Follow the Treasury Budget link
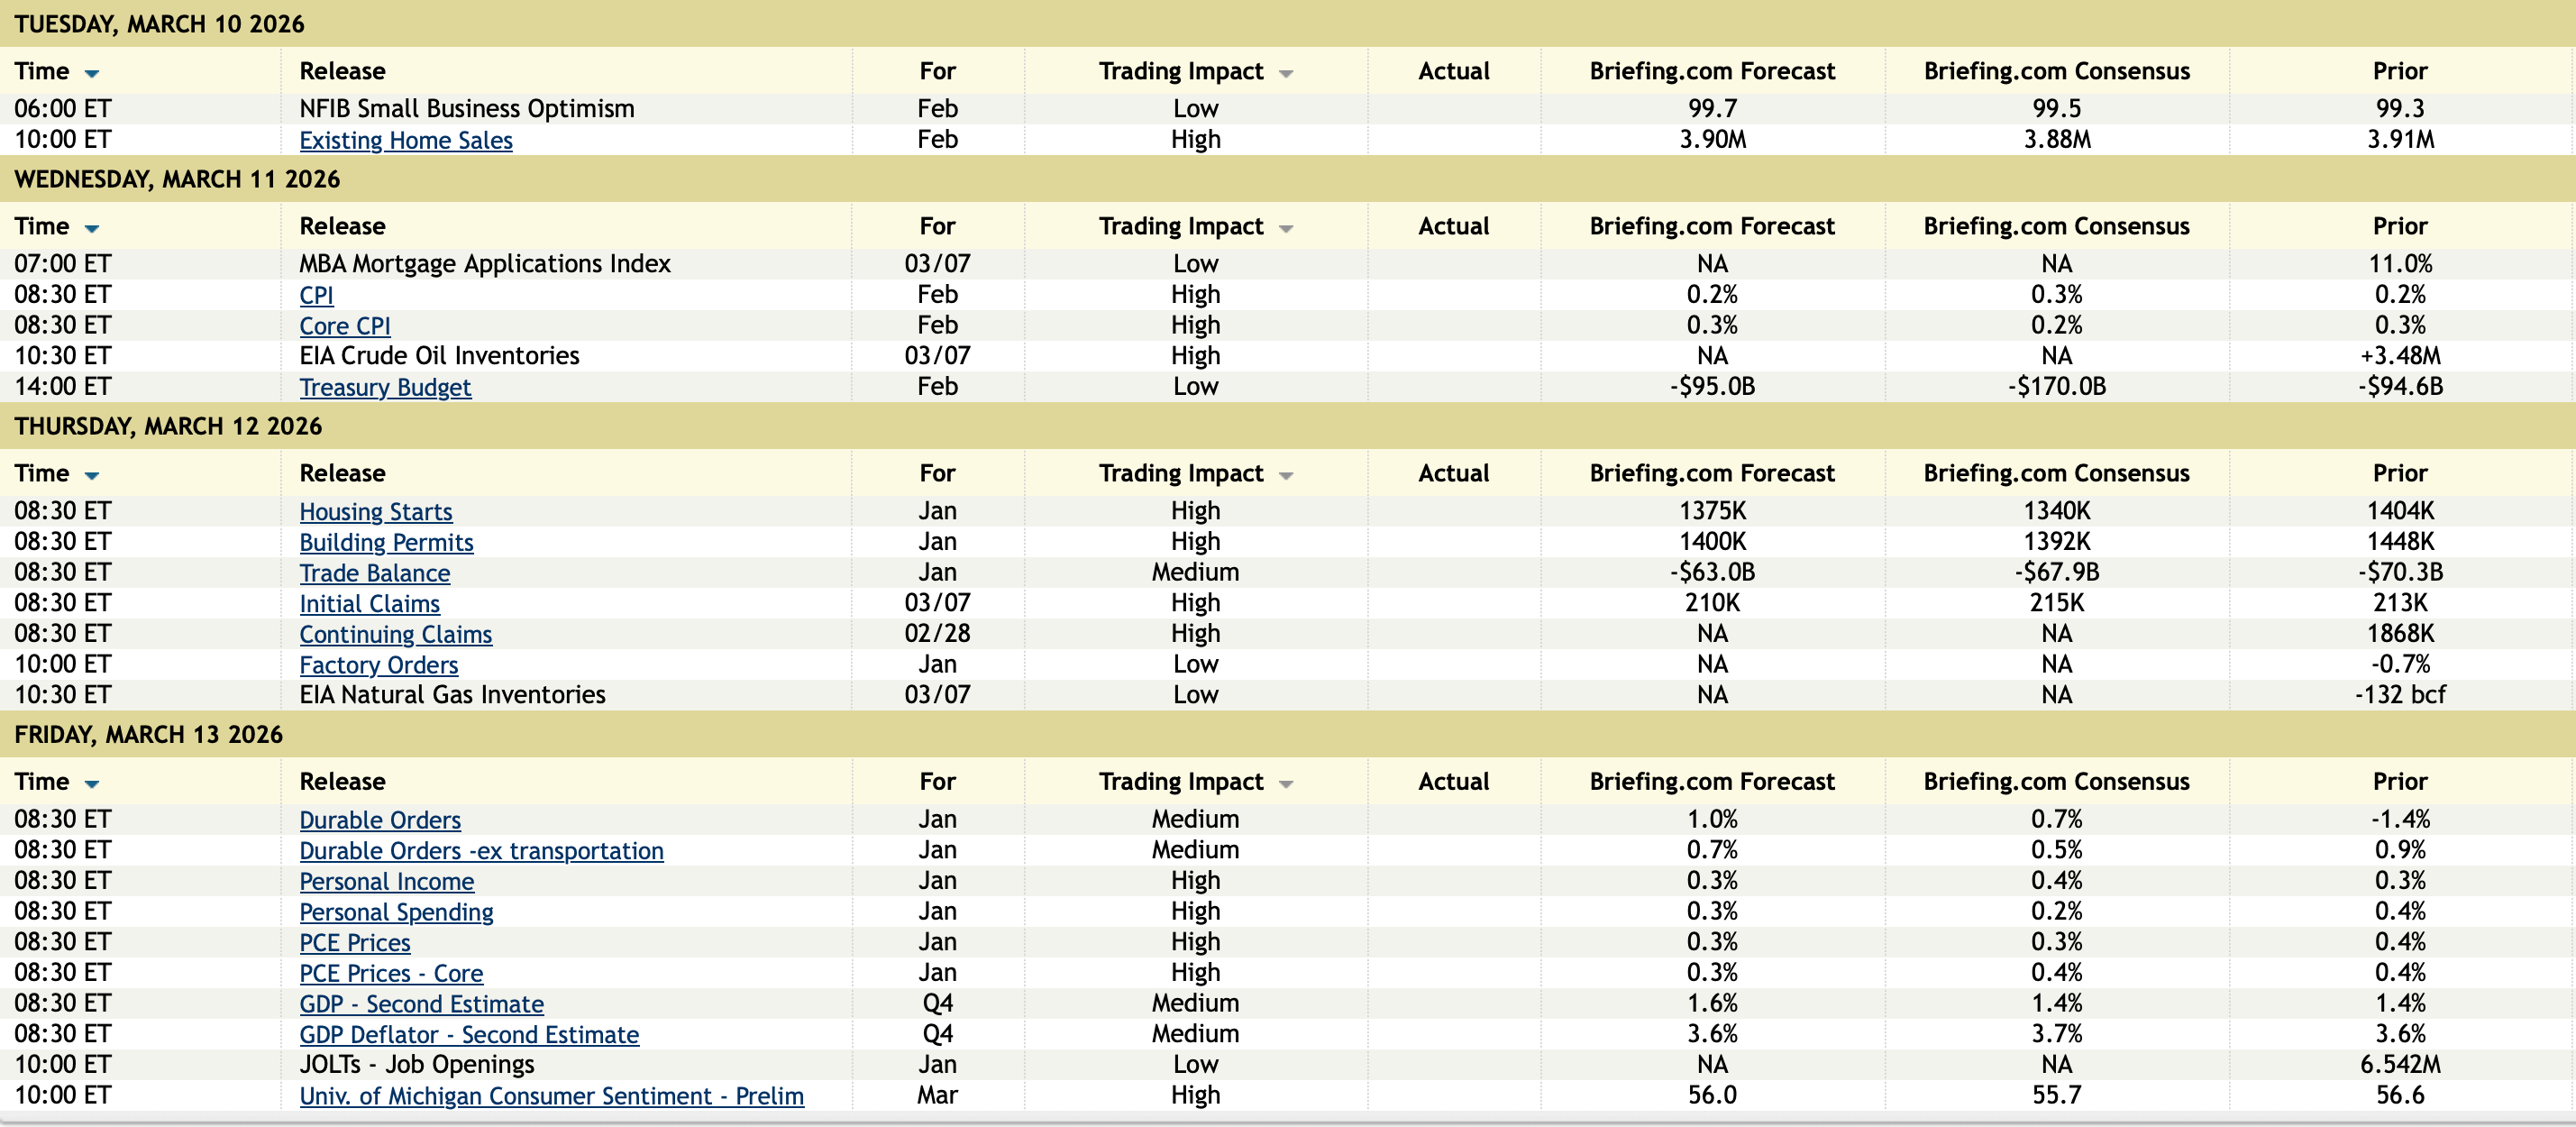Viewport: 2576px width, 1127px height. point(385,387)
